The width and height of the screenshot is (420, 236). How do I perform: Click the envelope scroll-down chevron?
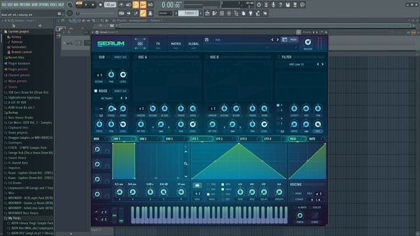186,176
